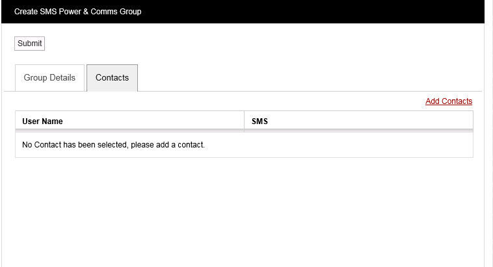
Task: Click the divider between User Name and SMS columns
Action: (244, 121)
